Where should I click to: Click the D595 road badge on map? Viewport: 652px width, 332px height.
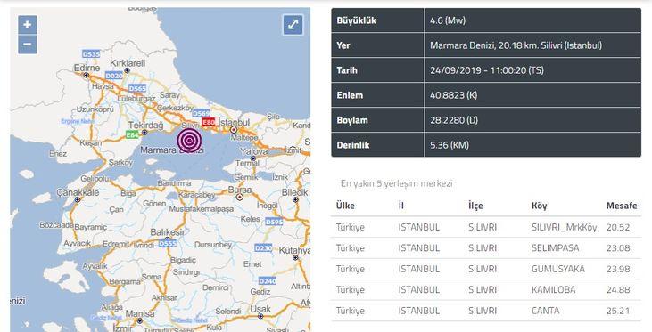pos(274,222)
